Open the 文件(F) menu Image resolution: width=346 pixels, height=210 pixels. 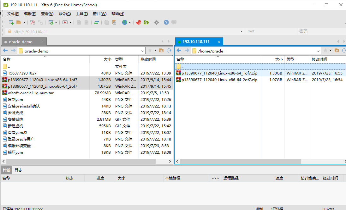(13, 14)
